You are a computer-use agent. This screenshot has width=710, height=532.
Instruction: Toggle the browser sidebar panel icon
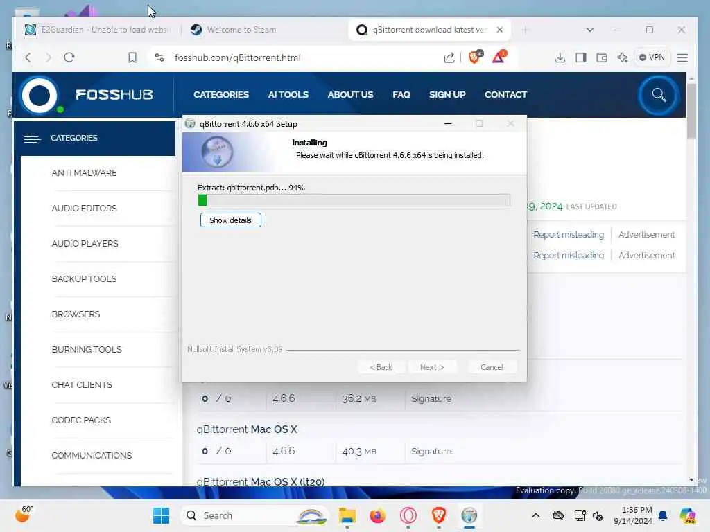[x=581, y=57]
